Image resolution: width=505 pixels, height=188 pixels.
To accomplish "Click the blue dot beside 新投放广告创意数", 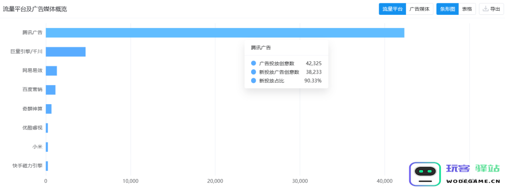I will (253, 72).
